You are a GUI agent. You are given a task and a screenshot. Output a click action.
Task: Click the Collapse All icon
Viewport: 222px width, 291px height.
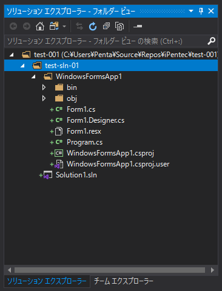[x=106, y=26]
